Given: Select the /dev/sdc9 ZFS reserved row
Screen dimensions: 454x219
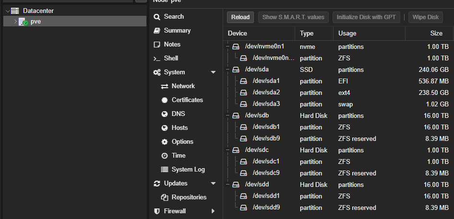Looking at the screenshot, I should [x=338, y=173].
